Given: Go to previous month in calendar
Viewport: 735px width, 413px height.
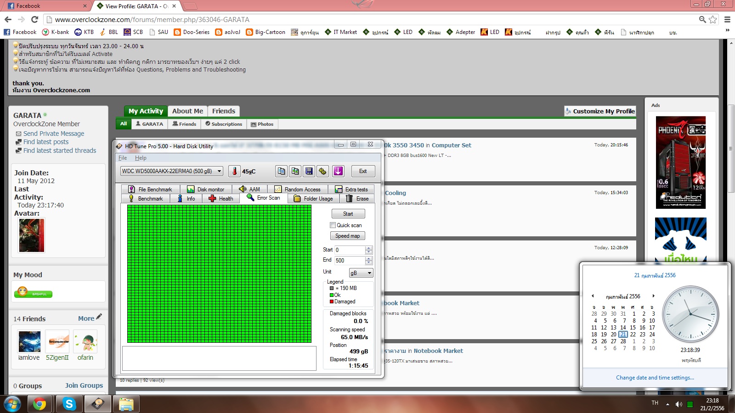Looking at the screenshot, I should point(593,296).
